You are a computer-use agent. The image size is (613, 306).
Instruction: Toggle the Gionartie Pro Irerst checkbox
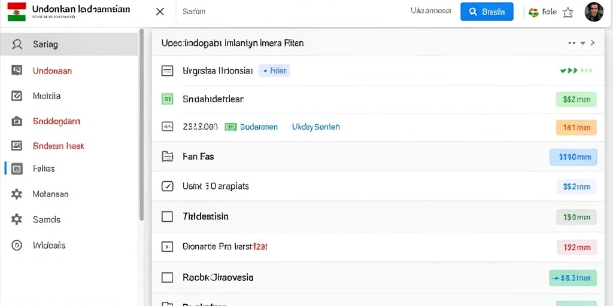(168, 247)
